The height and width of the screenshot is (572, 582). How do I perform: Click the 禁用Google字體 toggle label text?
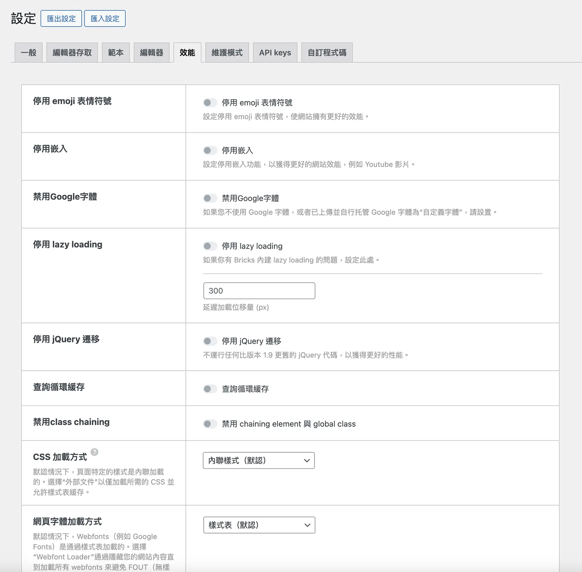click(x=251, y=198)
